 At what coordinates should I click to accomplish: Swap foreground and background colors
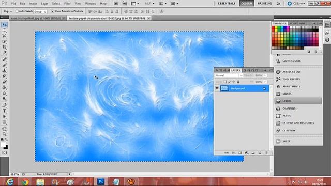click(x=6, y=140)
